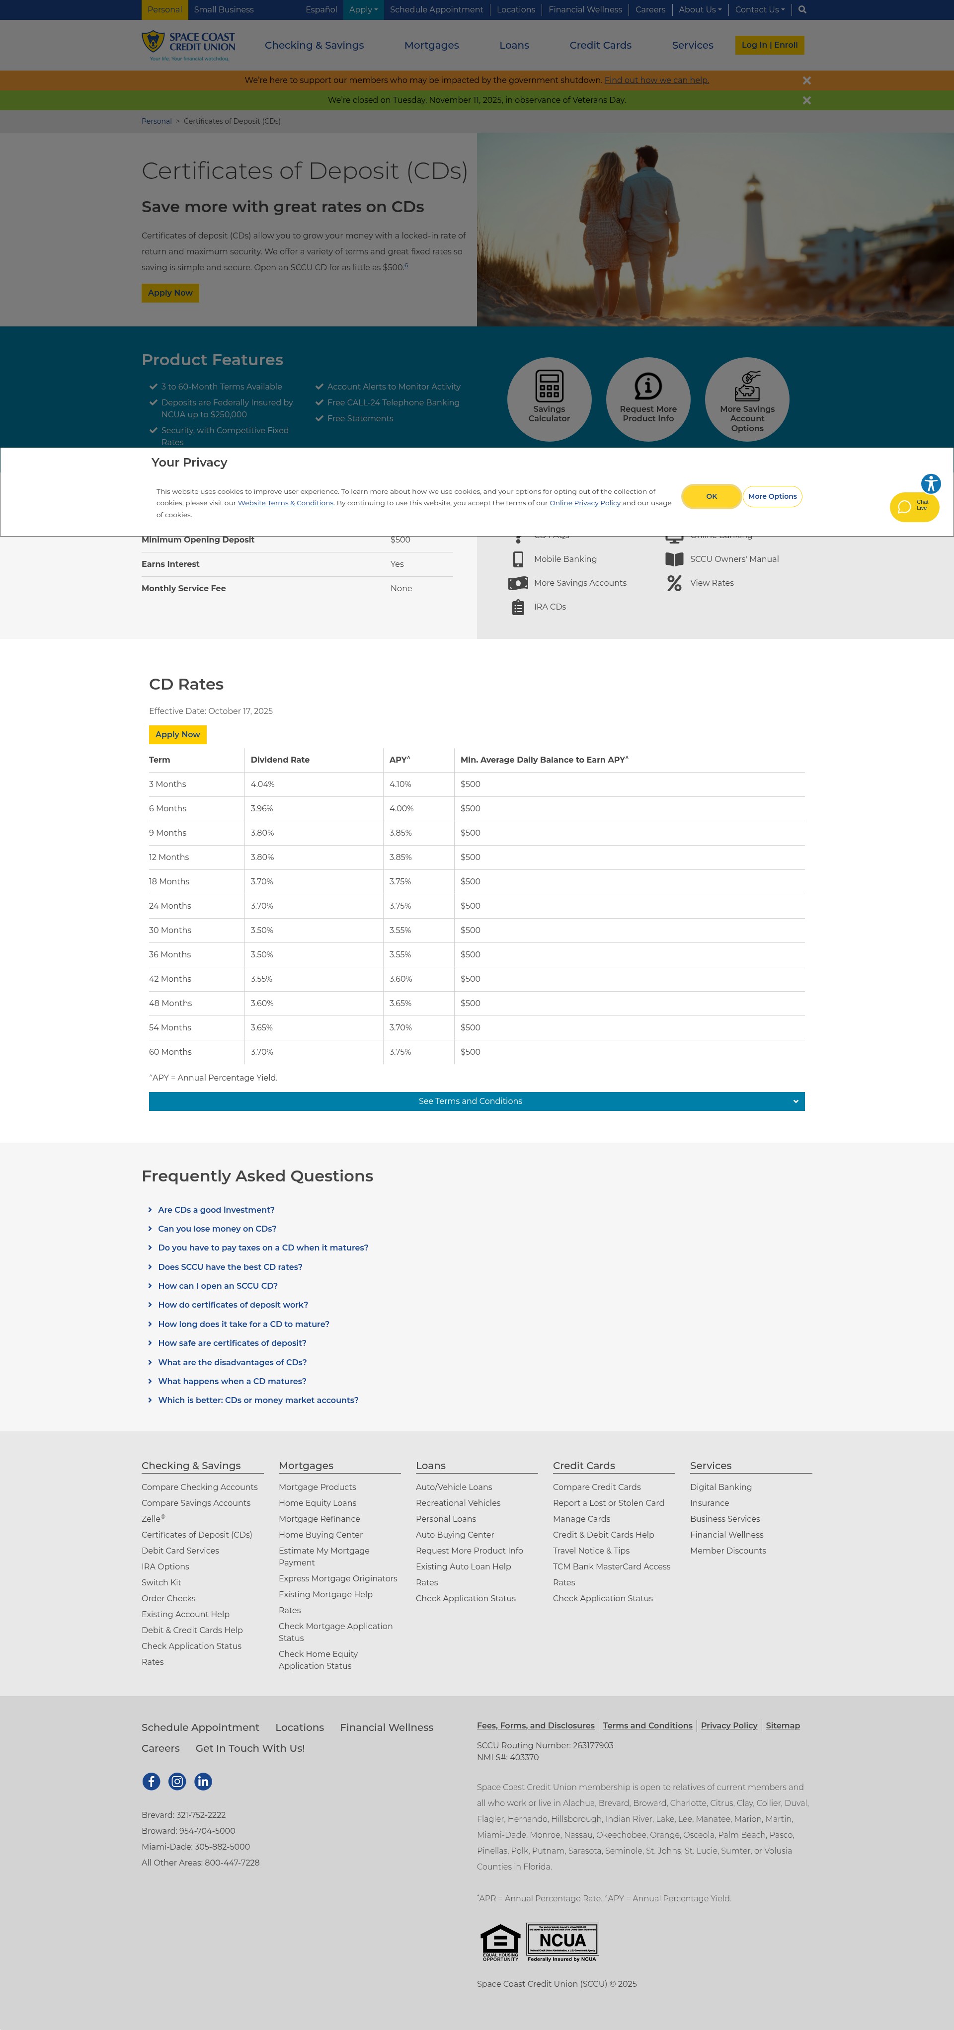Viewport: 954px width, 2030px height.
Task: Click the accessibility icon at right edge
Action: click(x=930, y=483)
